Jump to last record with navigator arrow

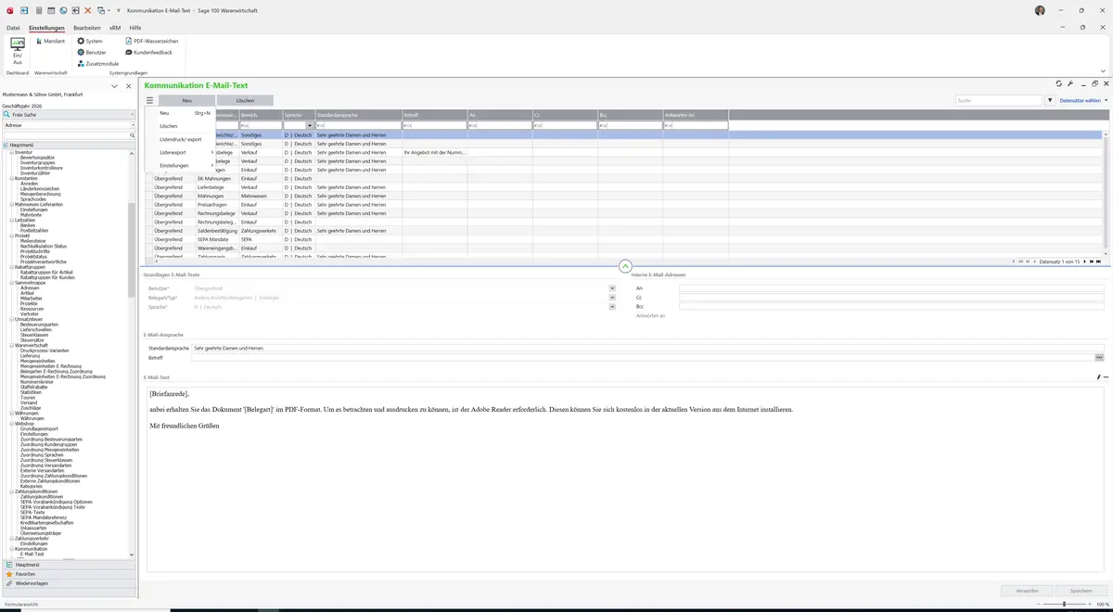1101,262
